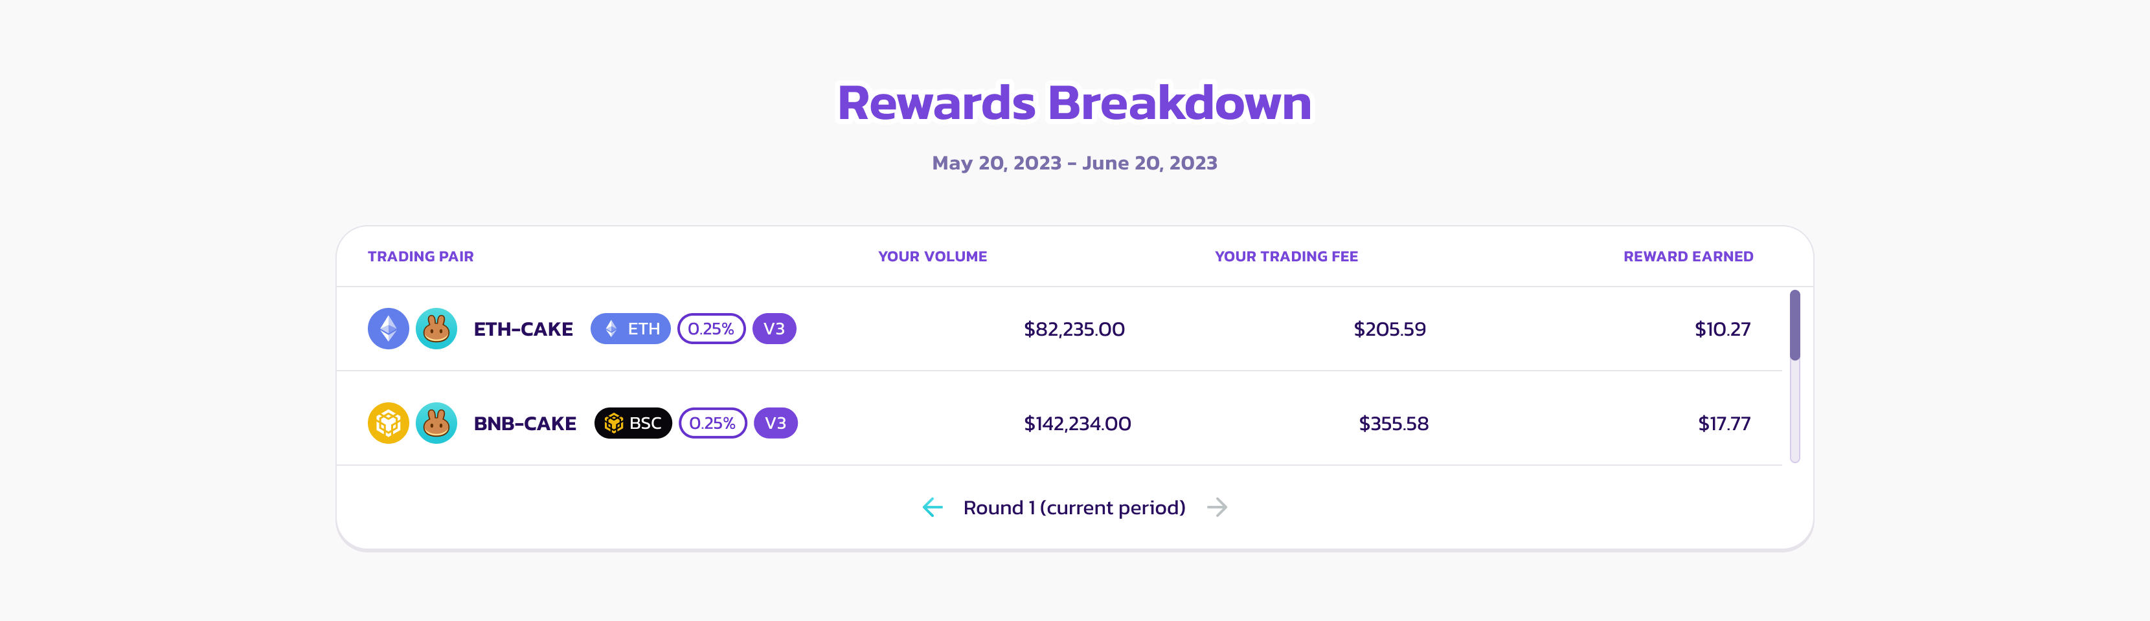Go to previous round with left arrow
2150x621 pixels.
[x=933, y=508]
